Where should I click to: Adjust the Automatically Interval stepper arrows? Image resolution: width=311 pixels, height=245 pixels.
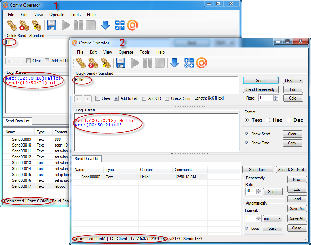tap(258, 218)
